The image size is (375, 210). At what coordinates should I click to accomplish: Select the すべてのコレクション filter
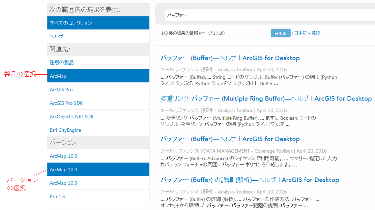tap(98, 23)
